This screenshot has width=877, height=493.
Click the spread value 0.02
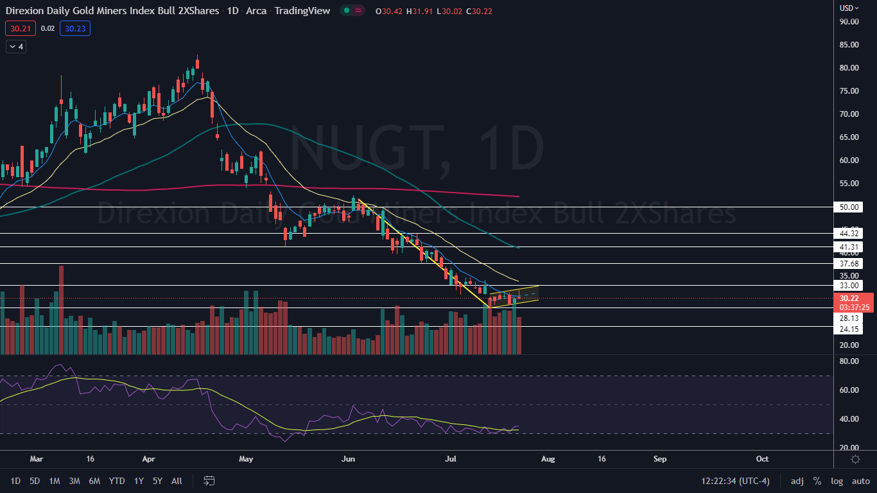(48, 28)
